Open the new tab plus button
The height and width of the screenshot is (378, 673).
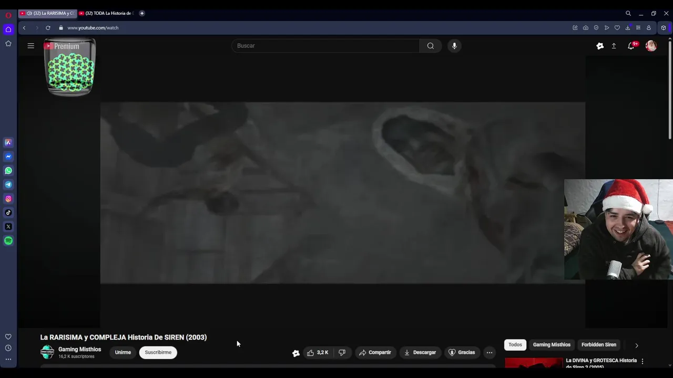pos(142,13)
